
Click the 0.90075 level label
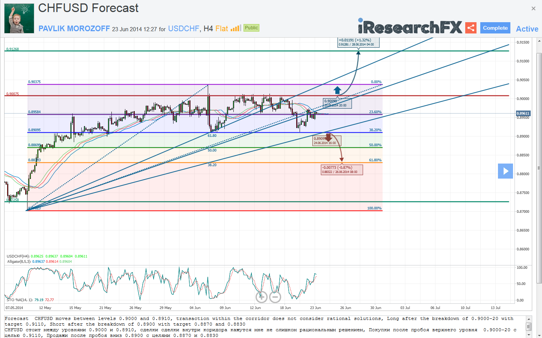coord(12,94)
